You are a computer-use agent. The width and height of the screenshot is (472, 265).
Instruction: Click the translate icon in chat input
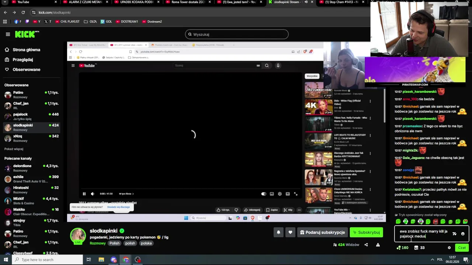pos(454,234)
